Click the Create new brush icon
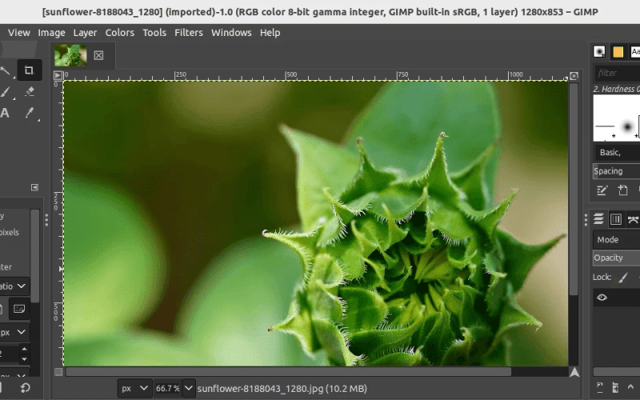 point(622,190)
